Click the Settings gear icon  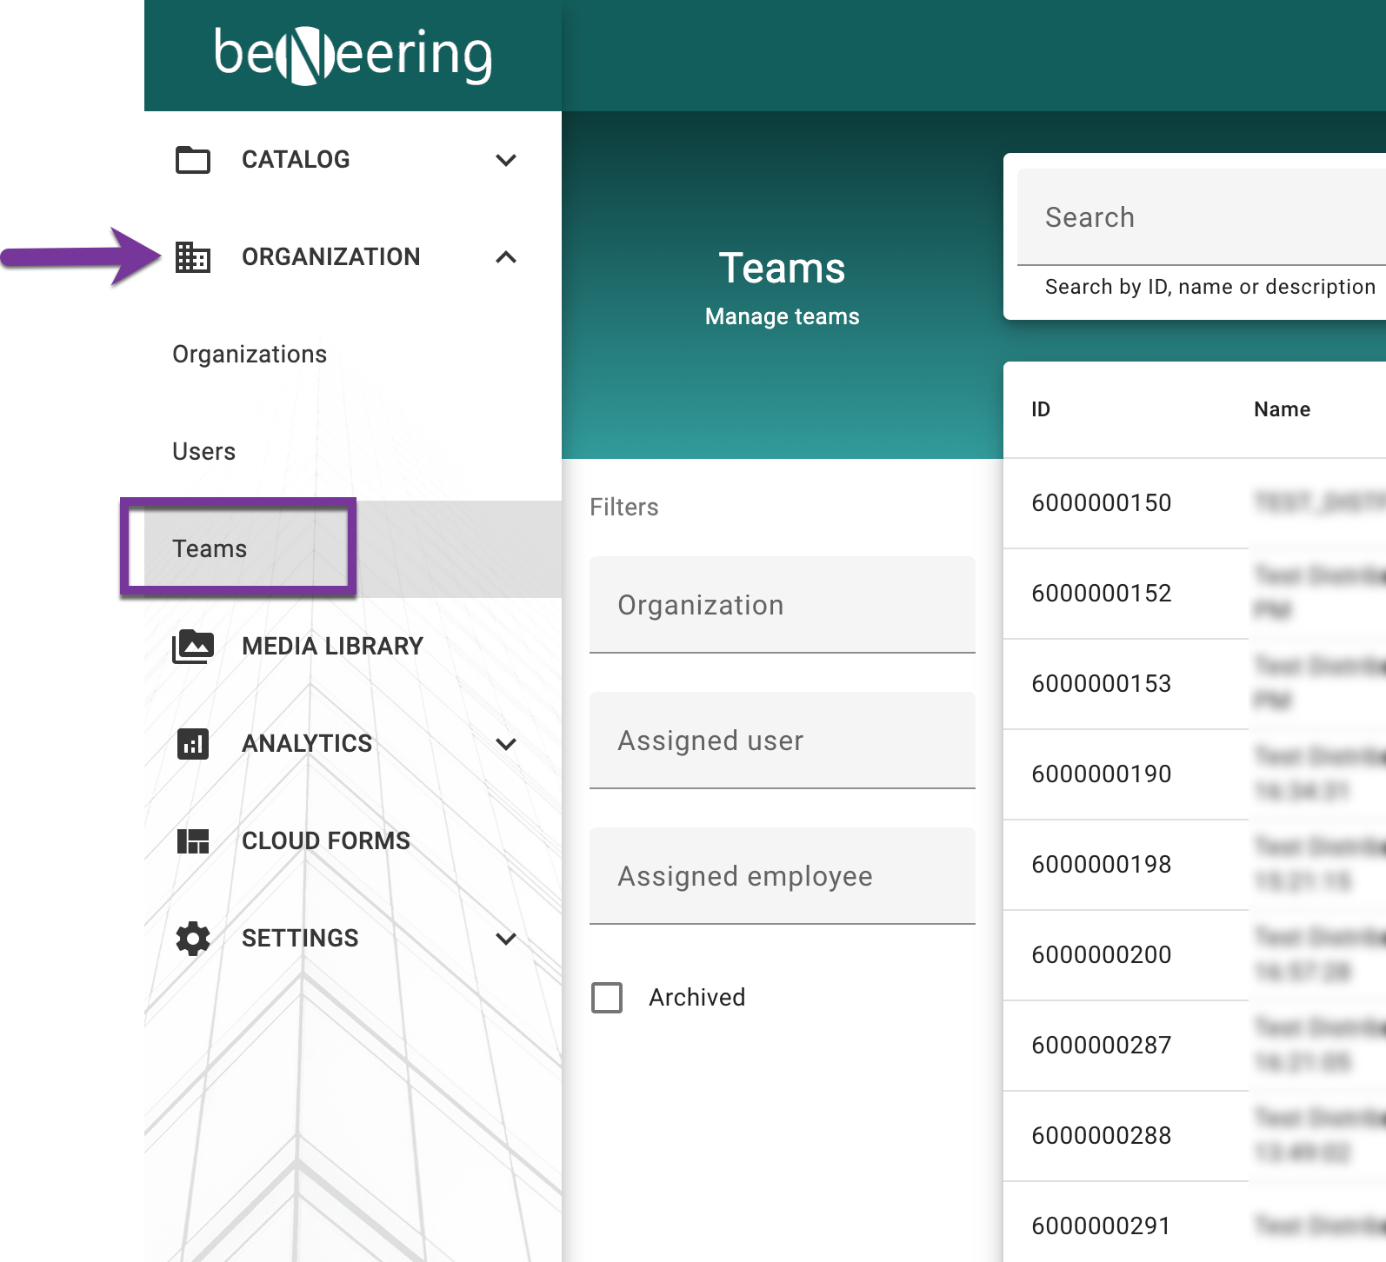point(192,939)
